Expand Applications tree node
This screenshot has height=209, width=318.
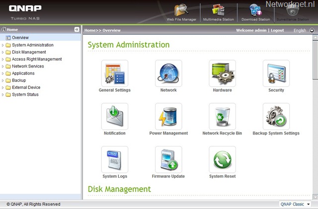2,73
